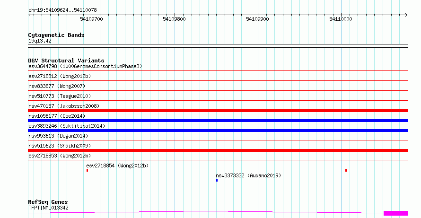Open the nsv510773 (Teague2010) variant
The width and height of the screenshot is (421, 218).
click(60, 96)
